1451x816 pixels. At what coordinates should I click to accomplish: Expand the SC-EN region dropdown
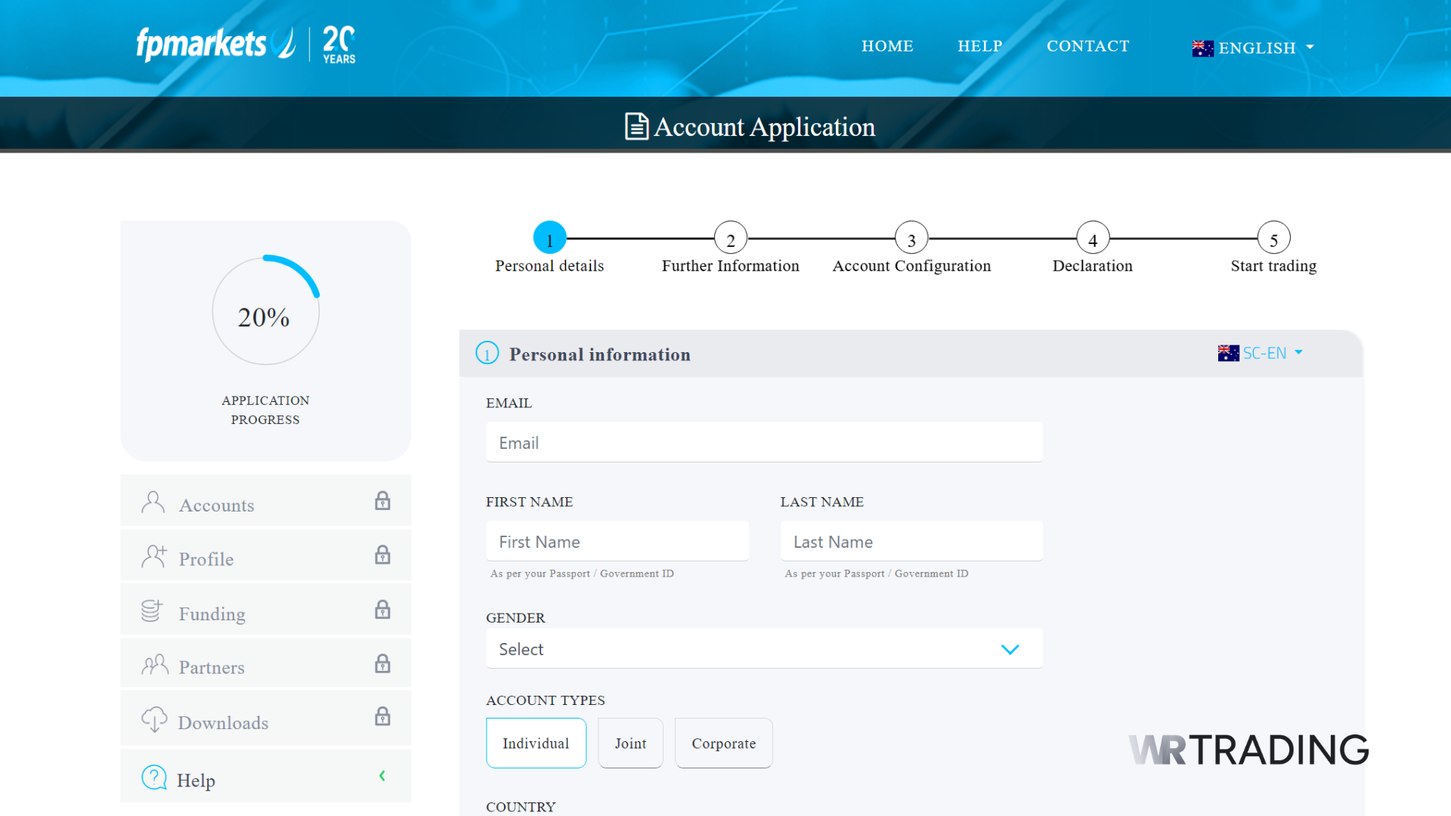click(x=1261, y=353)
